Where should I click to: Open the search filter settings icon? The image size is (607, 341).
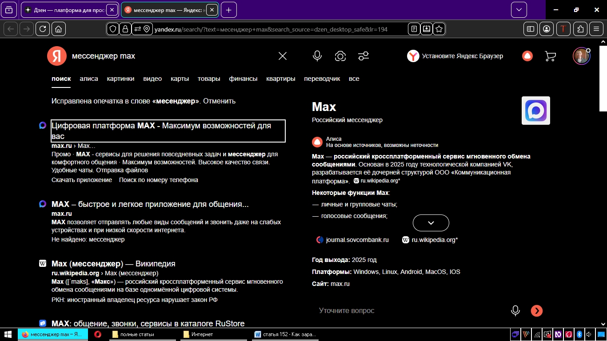point(363,56)
